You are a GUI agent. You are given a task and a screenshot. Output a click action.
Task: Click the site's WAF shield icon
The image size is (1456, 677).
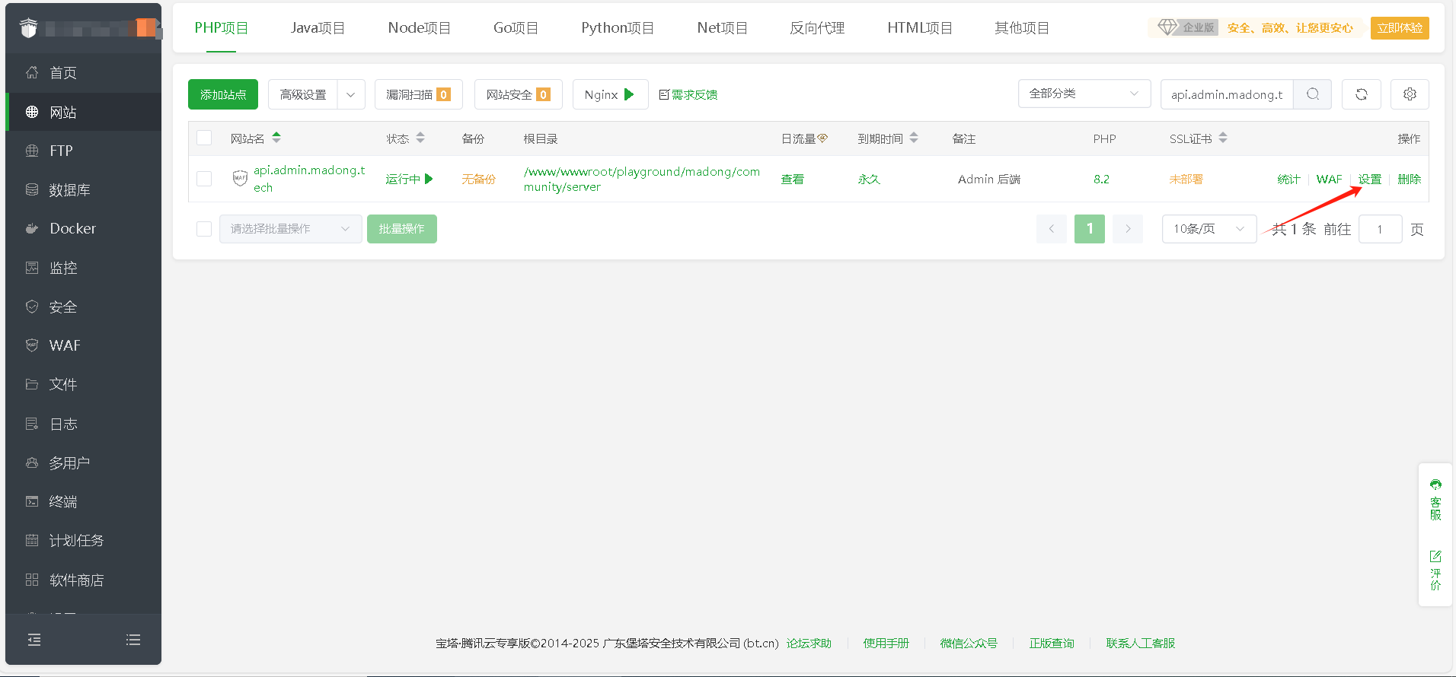coord(240,179)
